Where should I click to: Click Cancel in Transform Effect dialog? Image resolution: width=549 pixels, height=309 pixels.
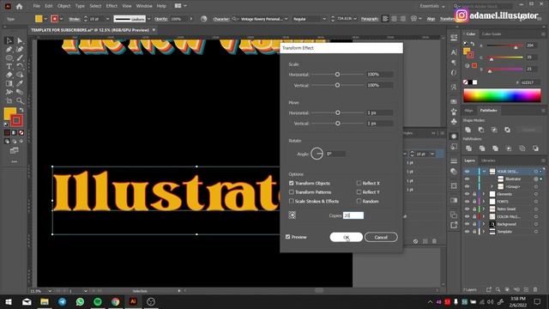[381, 237]
